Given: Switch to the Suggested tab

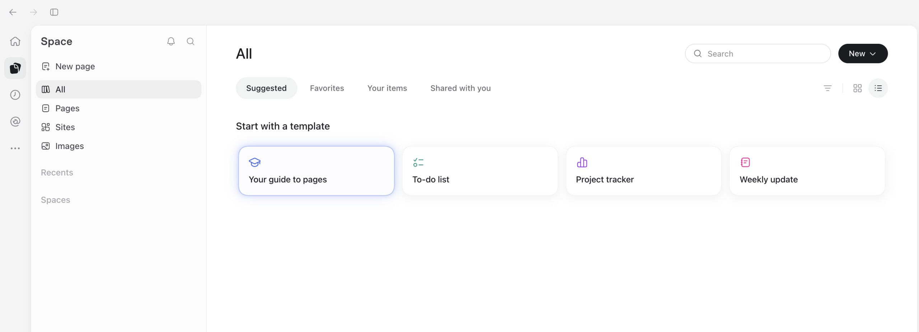Looking at the screenshot, I should pos(266,88).
